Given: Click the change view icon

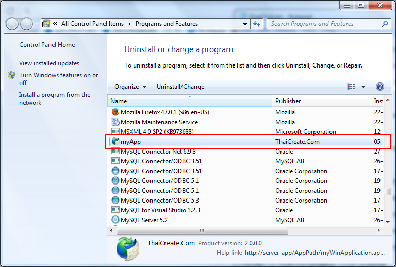Looking at the screenshot, I should pos(351,87).
